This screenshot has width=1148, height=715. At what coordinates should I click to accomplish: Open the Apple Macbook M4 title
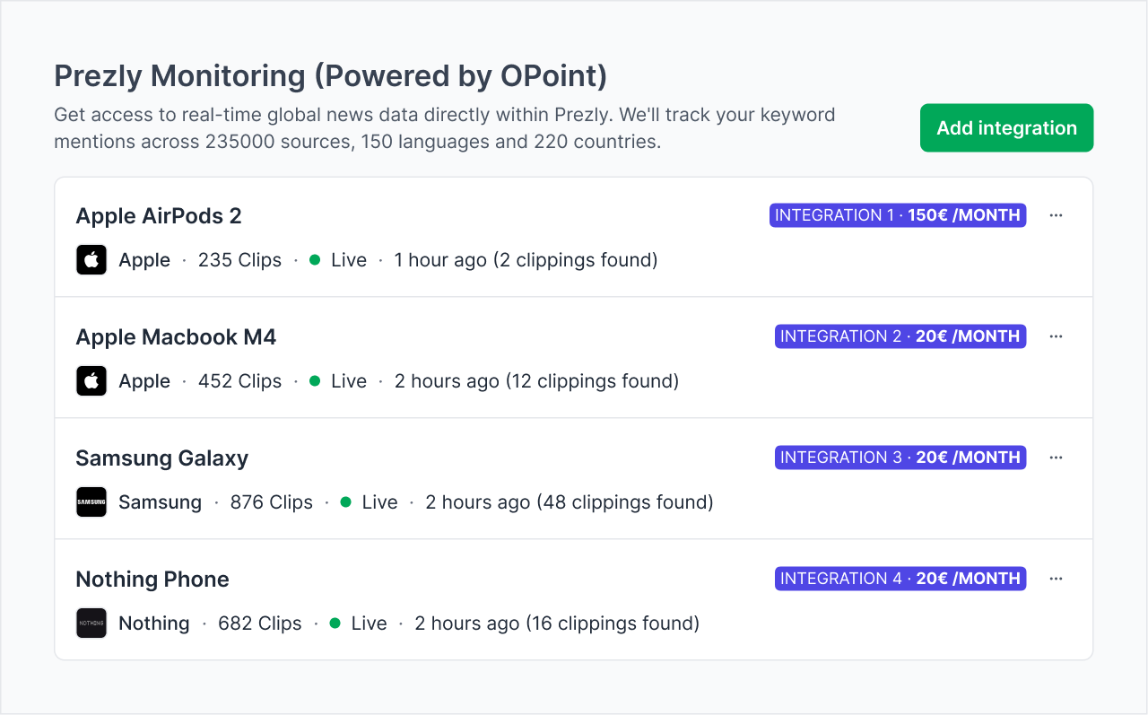pos(176,337)
